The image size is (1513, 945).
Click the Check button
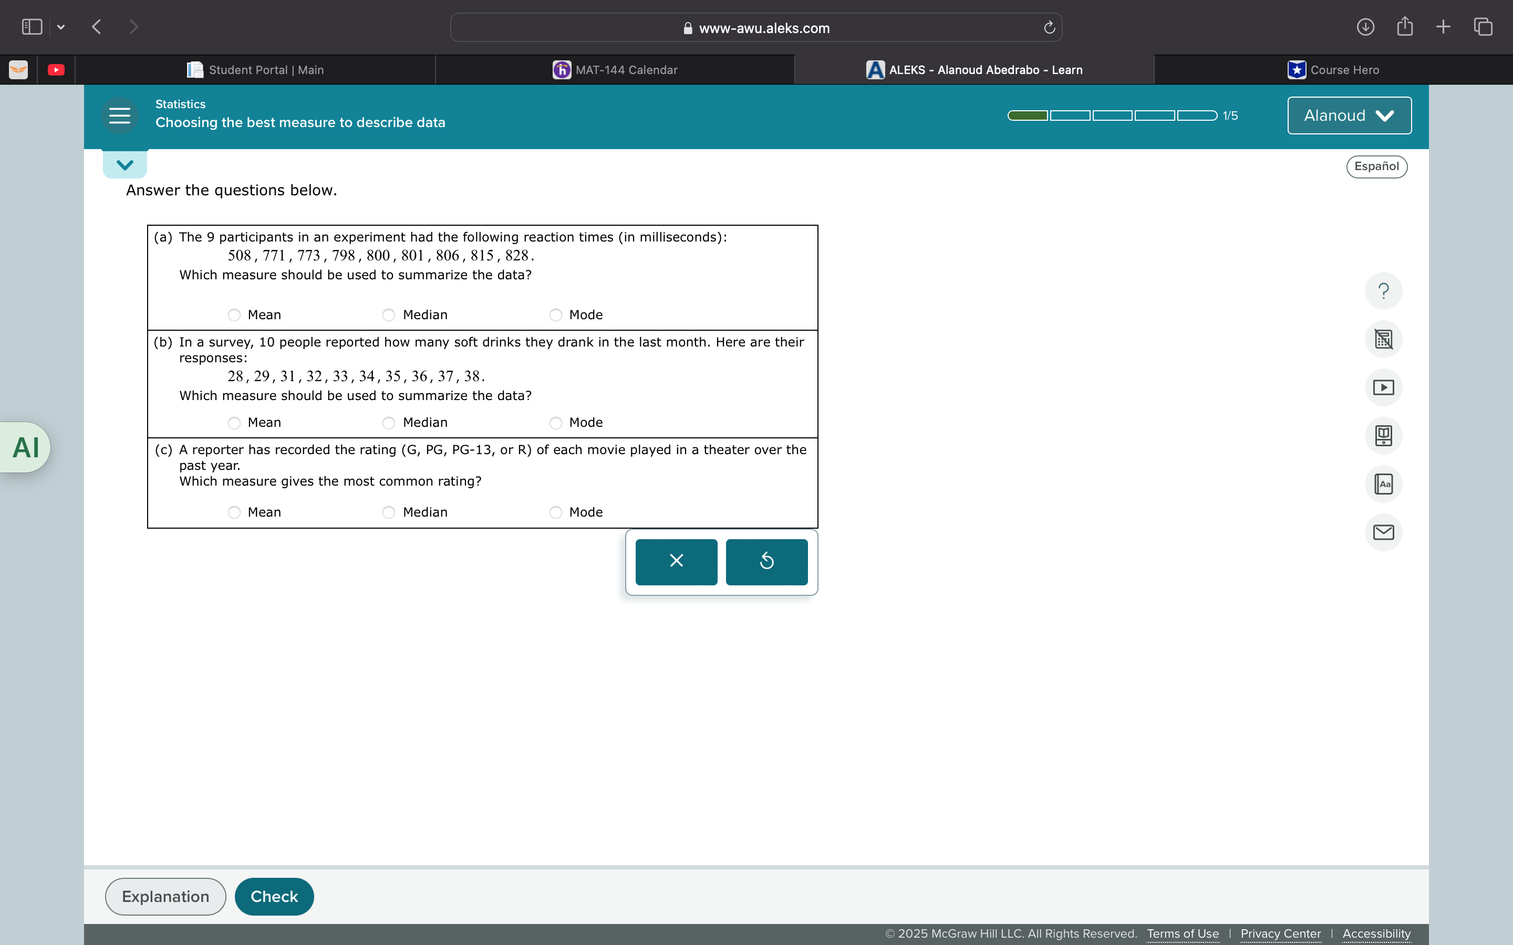[x=274, y=896]
